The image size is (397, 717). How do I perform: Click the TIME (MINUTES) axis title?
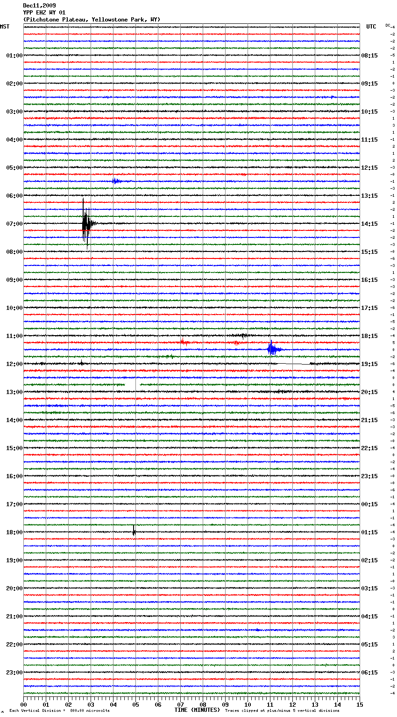click(x=197, y=710)
